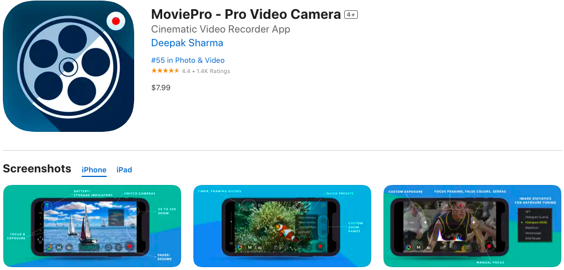Click the orange star rating icons
This screenshot has width=564, height=270.
coord(165,71)
